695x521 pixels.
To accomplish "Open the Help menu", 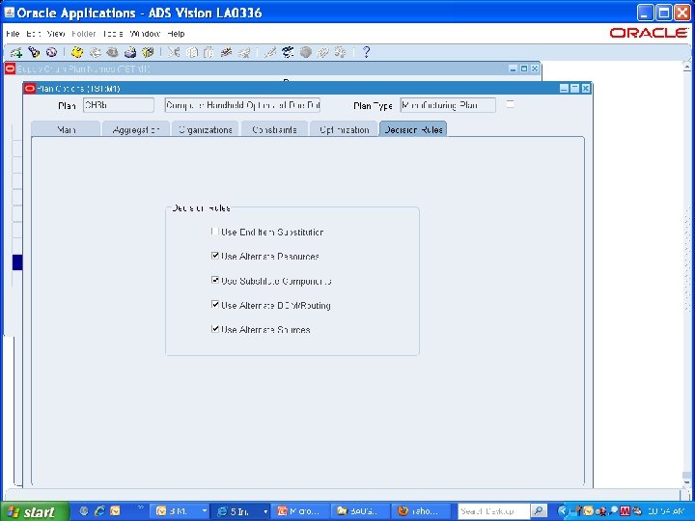I will (176, 34).
